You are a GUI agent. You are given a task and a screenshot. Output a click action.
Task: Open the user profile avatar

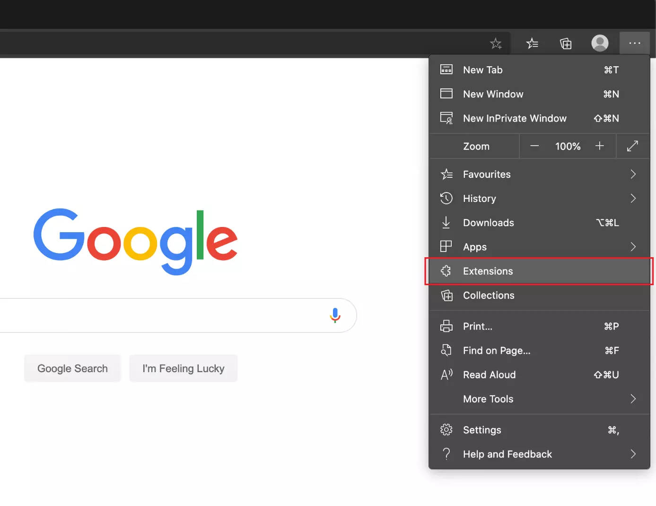(600, 44)
